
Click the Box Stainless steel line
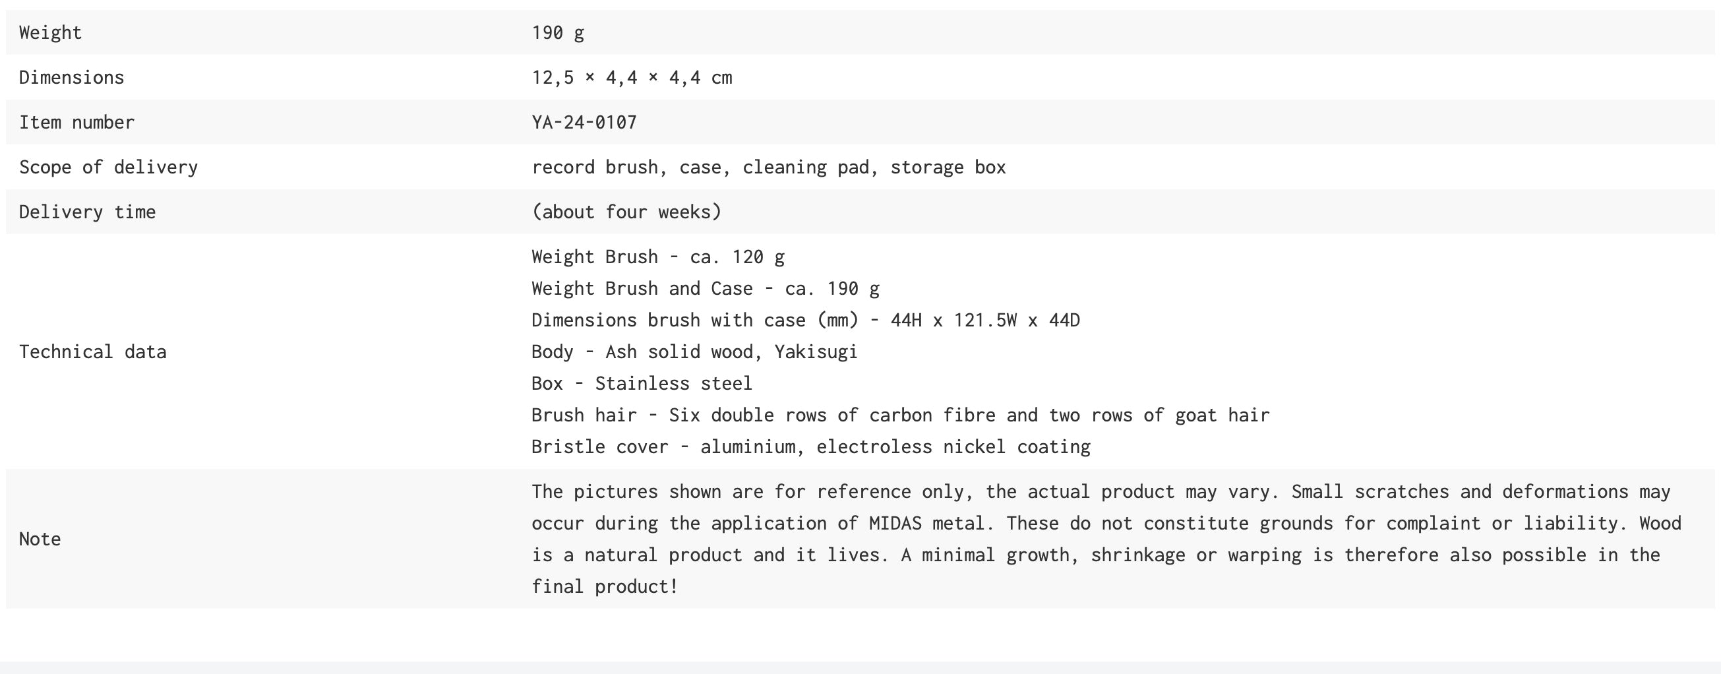tap(642, 383)
